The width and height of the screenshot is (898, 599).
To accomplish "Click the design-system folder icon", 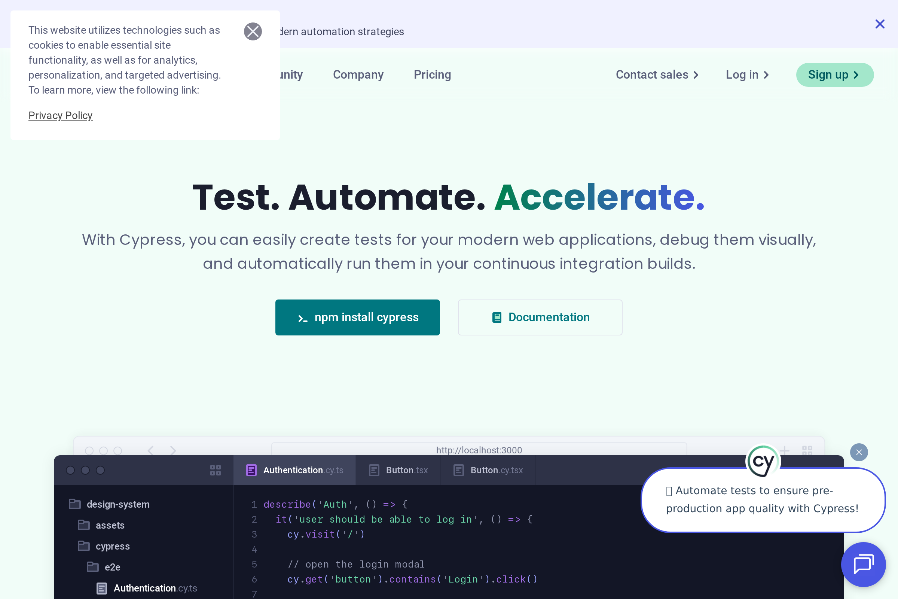I will click(74, 504).
